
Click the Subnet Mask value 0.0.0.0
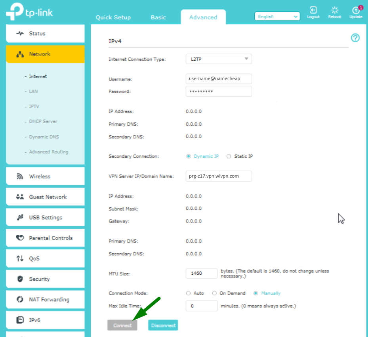(194, 209)
